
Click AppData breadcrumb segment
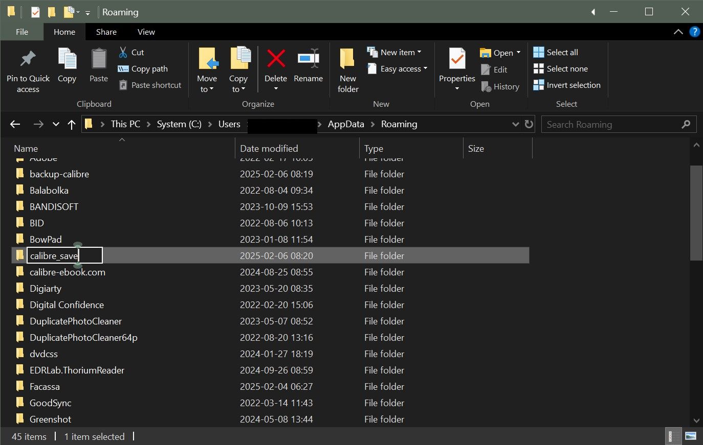[346, 124]
